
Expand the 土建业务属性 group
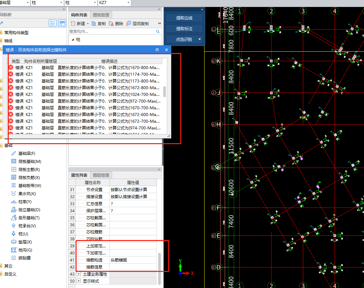[79, 274]
